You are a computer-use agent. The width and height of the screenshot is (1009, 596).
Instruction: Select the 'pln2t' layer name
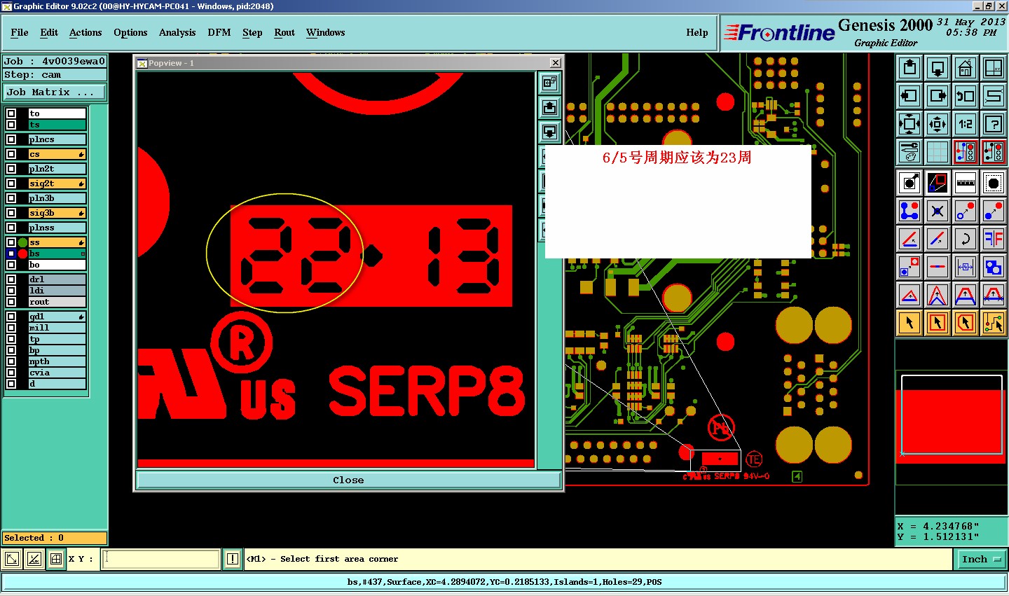click(x=57, y=169)
